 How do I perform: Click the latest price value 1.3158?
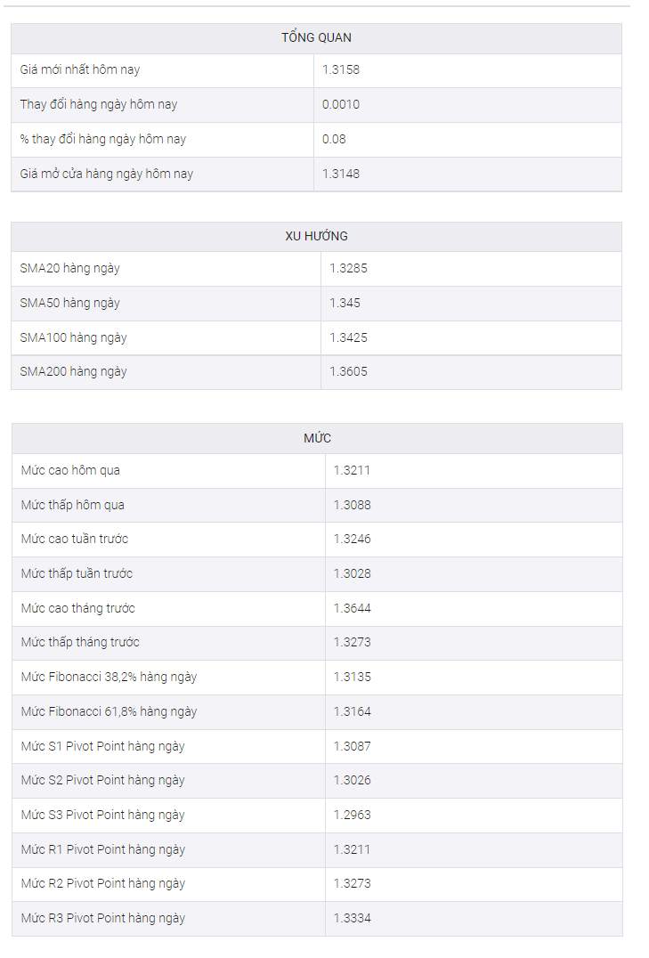click(341, 69)
